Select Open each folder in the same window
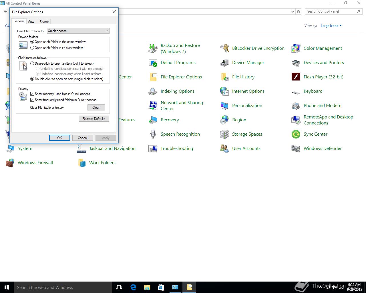The height and width of the screenshot is (293, 366). (32, 42)
